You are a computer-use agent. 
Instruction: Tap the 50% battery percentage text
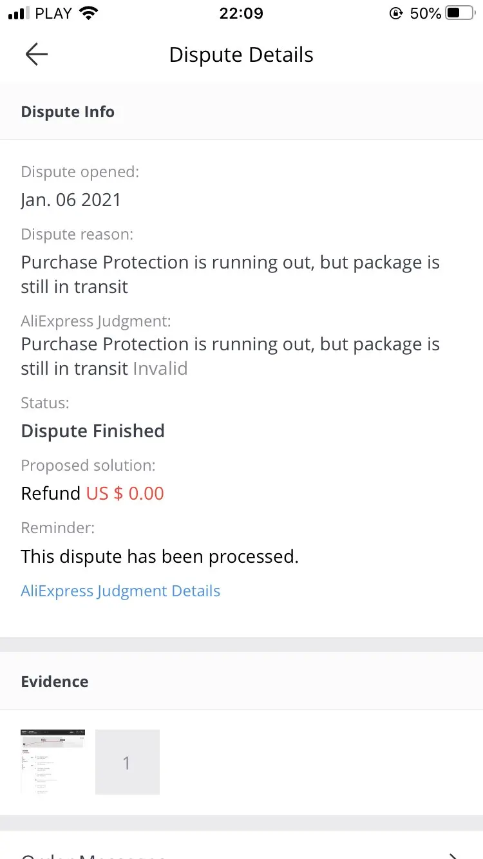click(425, 14)
